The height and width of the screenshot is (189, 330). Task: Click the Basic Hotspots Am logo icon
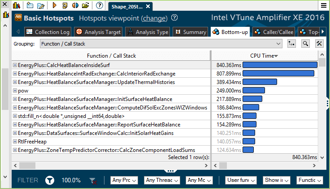tap(18, 17)
